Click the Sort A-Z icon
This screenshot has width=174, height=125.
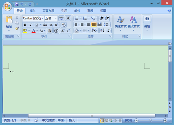[102, 31]
